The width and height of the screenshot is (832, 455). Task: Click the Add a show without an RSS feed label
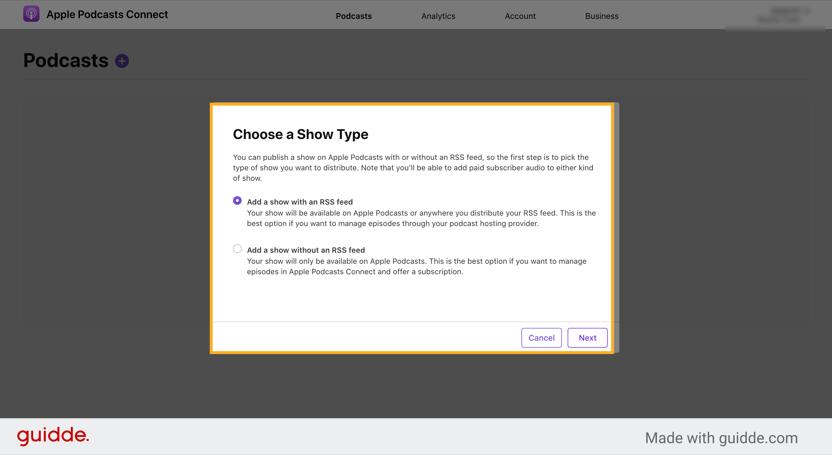click(306, 250)
